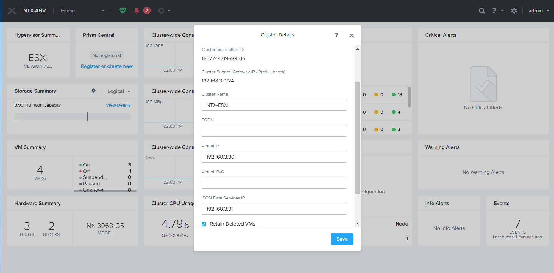Image resolution: width=554 pixels, height=273 pixels.
Task: Toggle the Retain Deleted VMs checkbox
Action: point(204,224)
